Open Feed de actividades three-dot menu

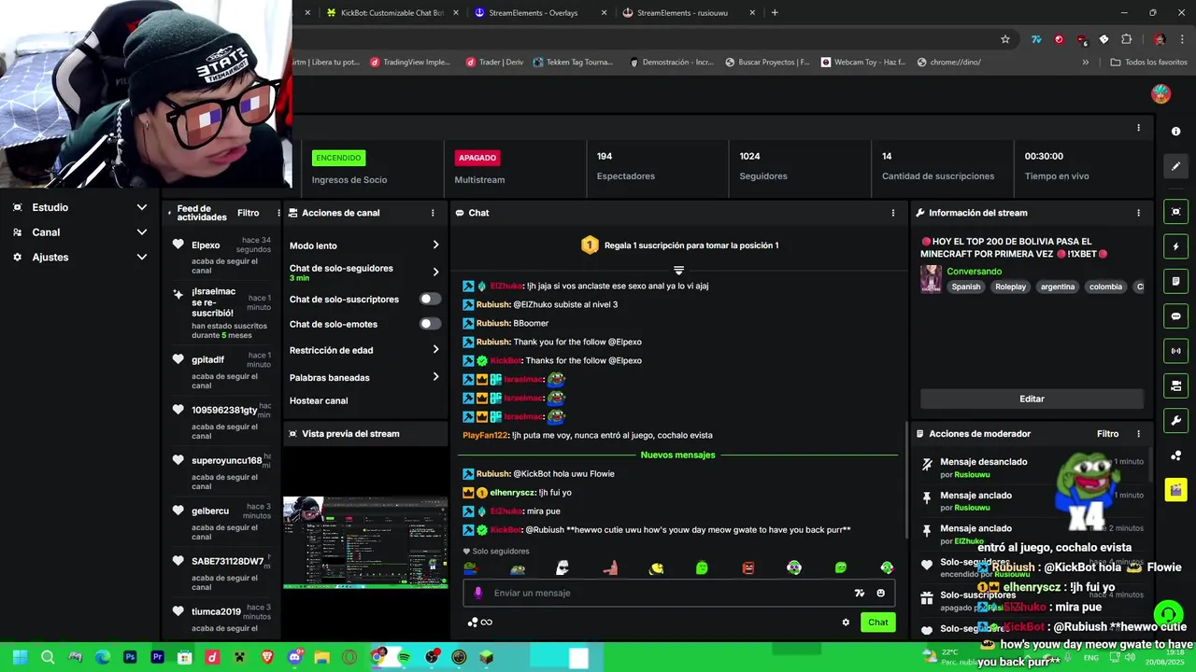pyautogui.click(x=278, y=213)
